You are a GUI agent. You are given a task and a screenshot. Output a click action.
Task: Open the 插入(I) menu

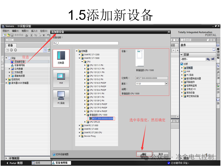coord(34,31)
